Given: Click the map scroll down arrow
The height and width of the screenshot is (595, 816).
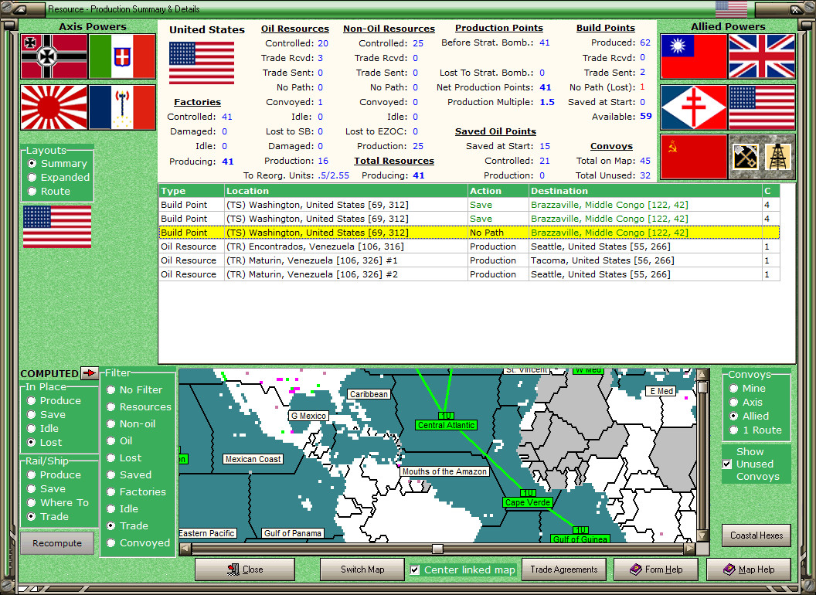Looking at the screenshot, I should pos(702,535).
